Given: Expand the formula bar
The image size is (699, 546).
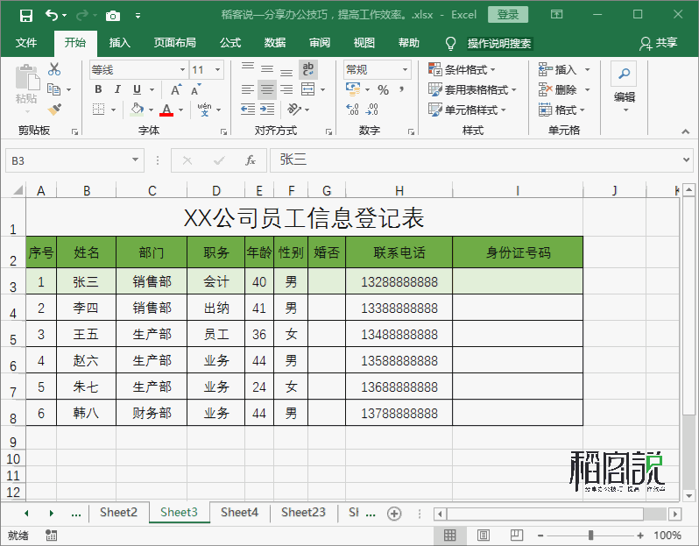Looking at the screenshot, I should point(687,160).
